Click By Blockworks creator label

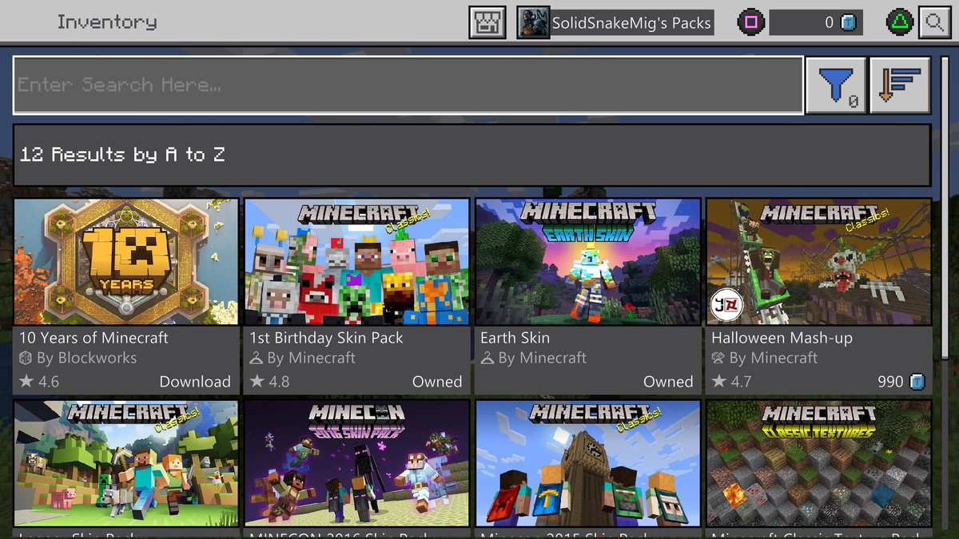click(86, 358)
